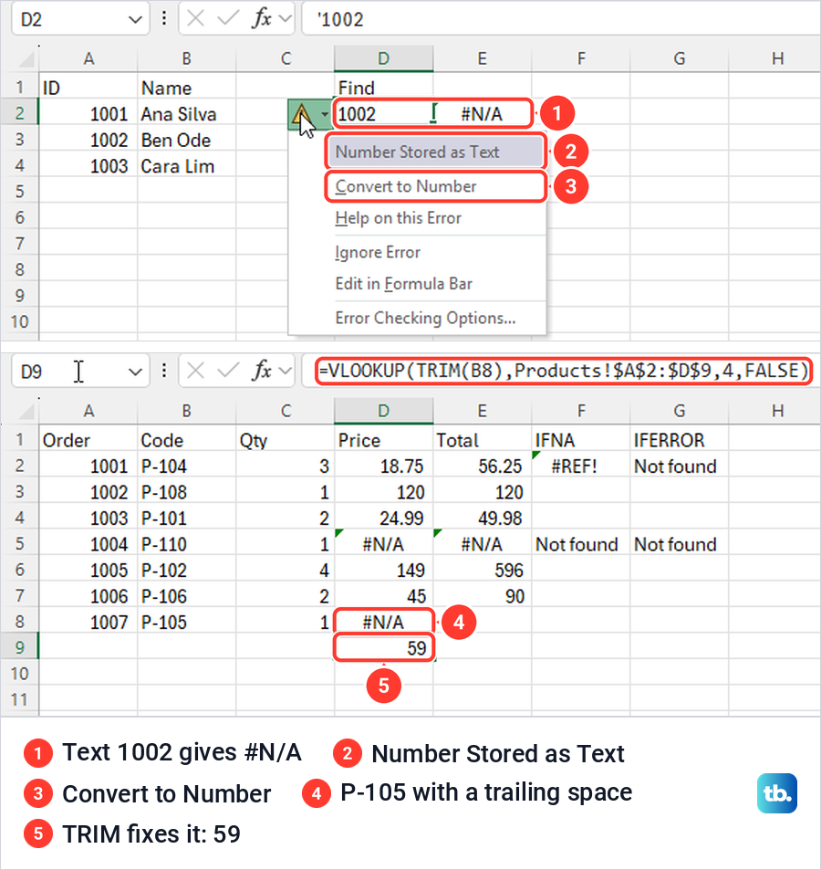Click the #N/A cell in top sheet row 2
The width and height of the screenshot is (821, 870).
point(482,114)
